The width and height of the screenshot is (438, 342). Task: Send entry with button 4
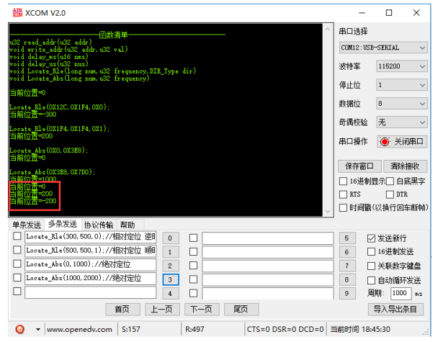tap(171, 294)
